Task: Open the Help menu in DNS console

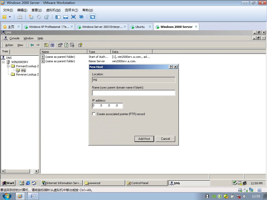Action: tap(40, 38)
